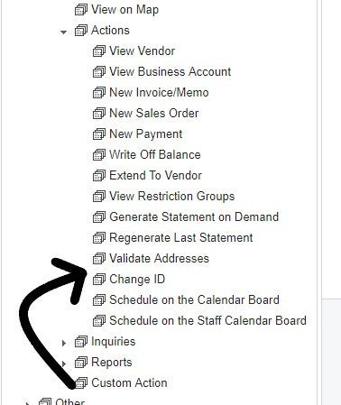
Task: Click the icon next to Validate Addresses
Action: tap(99, 259)
